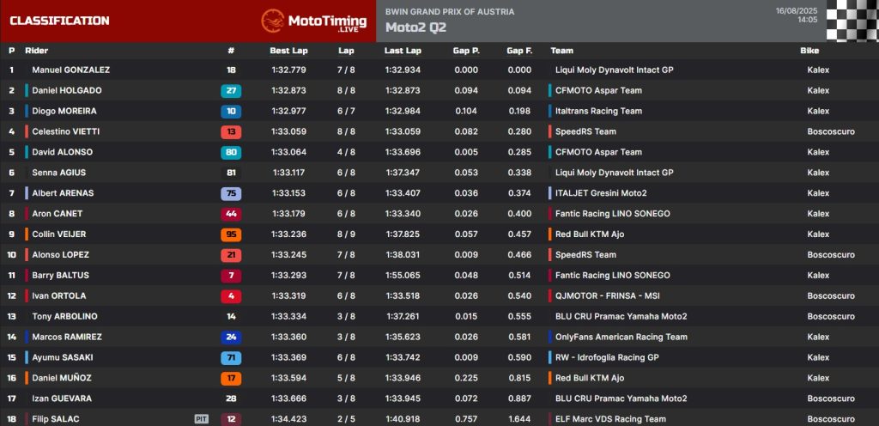Select Collin Veijer's number 95 badge
This screenshot has width=879, height=426.
pyautogui.click(x=231, y=234)
